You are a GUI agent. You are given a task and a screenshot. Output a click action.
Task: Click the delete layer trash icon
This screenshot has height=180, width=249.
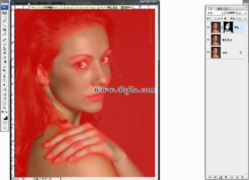point(242,177)
